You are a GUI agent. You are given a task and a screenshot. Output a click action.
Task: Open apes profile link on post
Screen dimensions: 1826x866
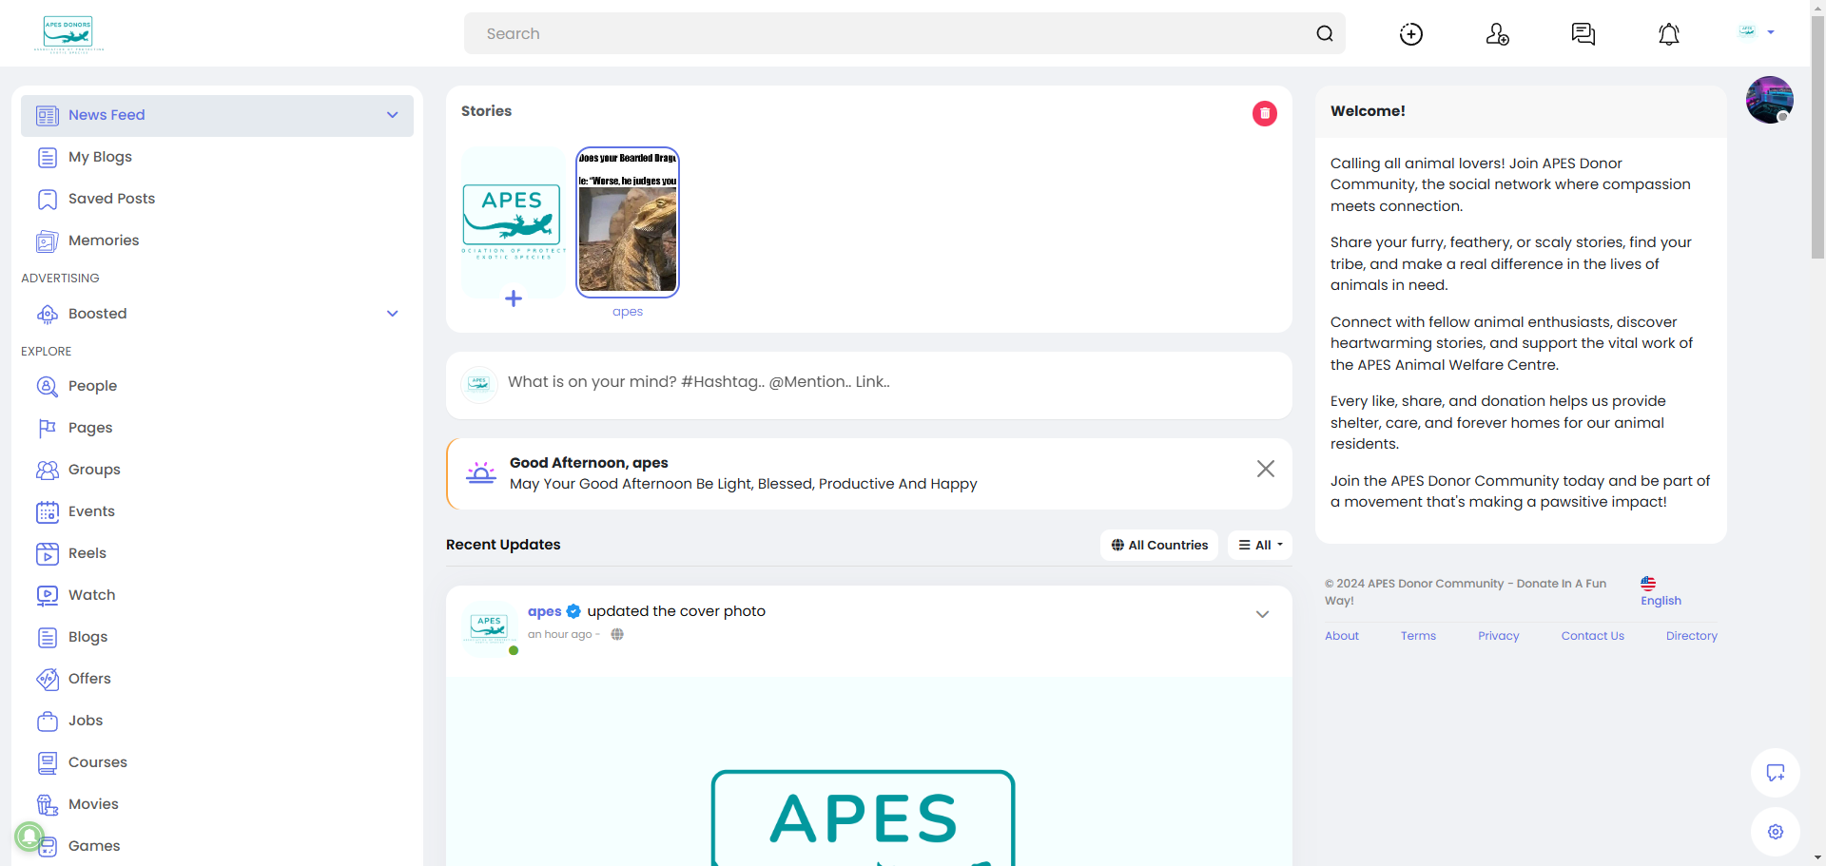544,611
